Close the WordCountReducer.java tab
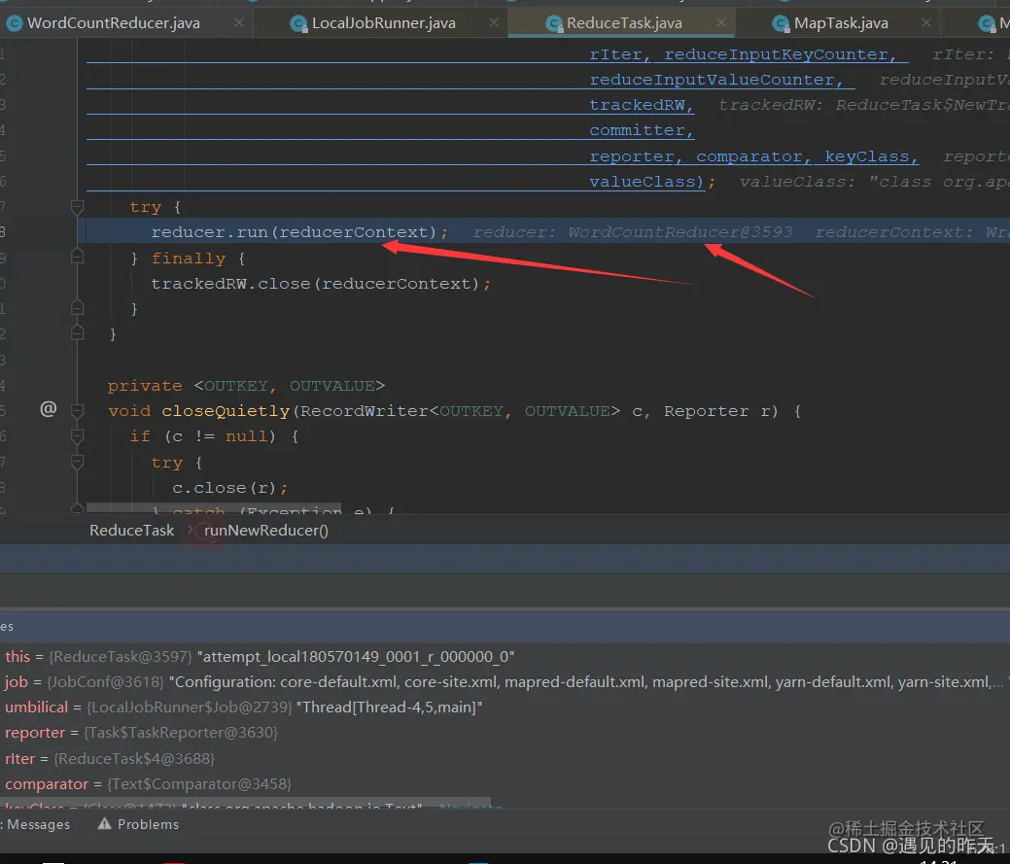 click(x=239, y=22)
